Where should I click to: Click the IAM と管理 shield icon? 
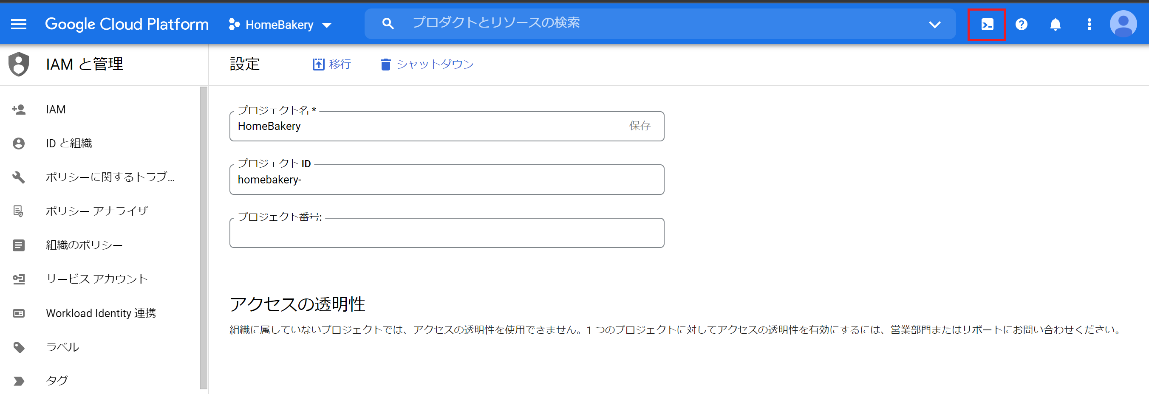[x=19, y=64]
